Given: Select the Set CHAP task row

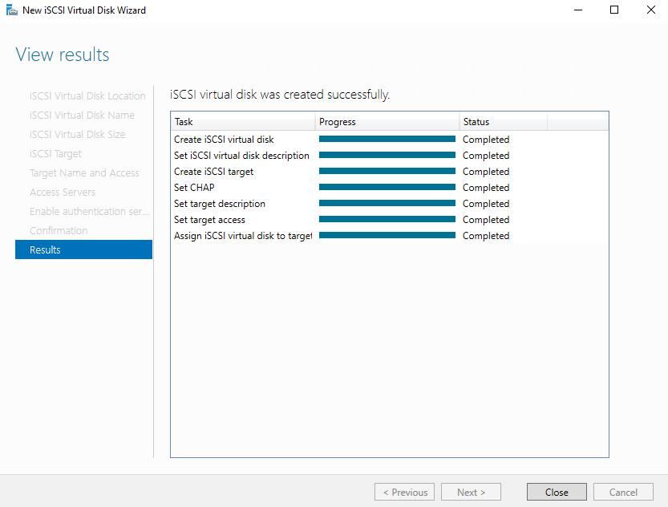Looking at the screenshot, I should tap(390, 188).
